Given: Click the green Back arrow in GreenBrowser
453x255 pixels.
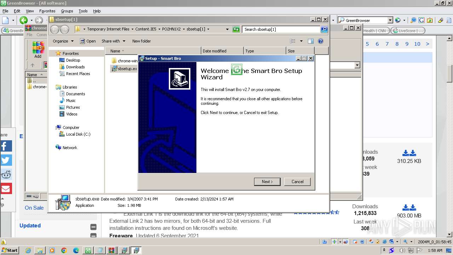Looking at the screenshot, I should click(24, 20).
